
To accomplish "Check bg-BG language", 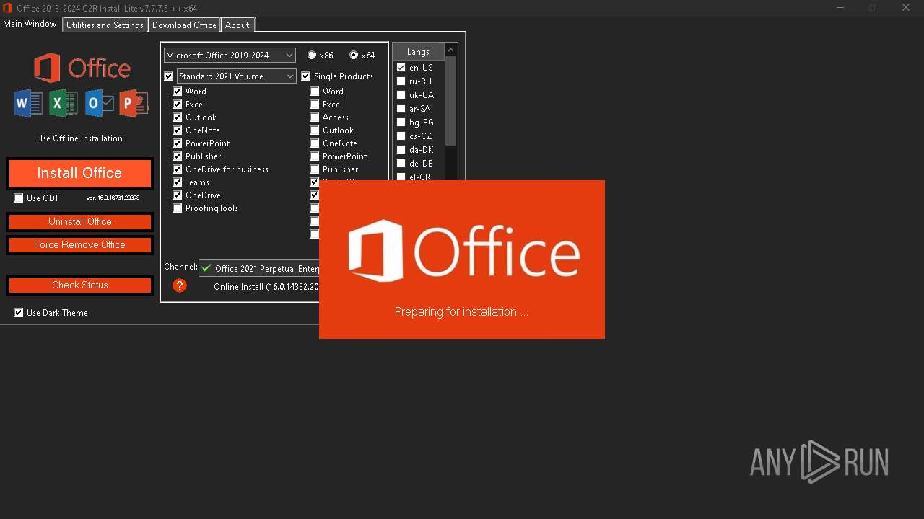I will point(401,123).
